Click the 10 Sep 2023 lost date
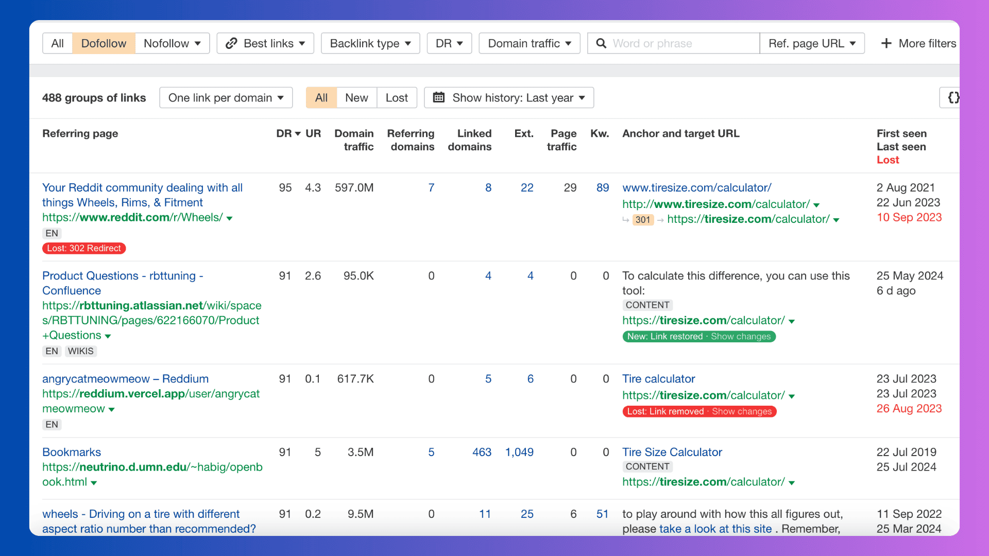The image size is (989, 556). pos(909,217)
